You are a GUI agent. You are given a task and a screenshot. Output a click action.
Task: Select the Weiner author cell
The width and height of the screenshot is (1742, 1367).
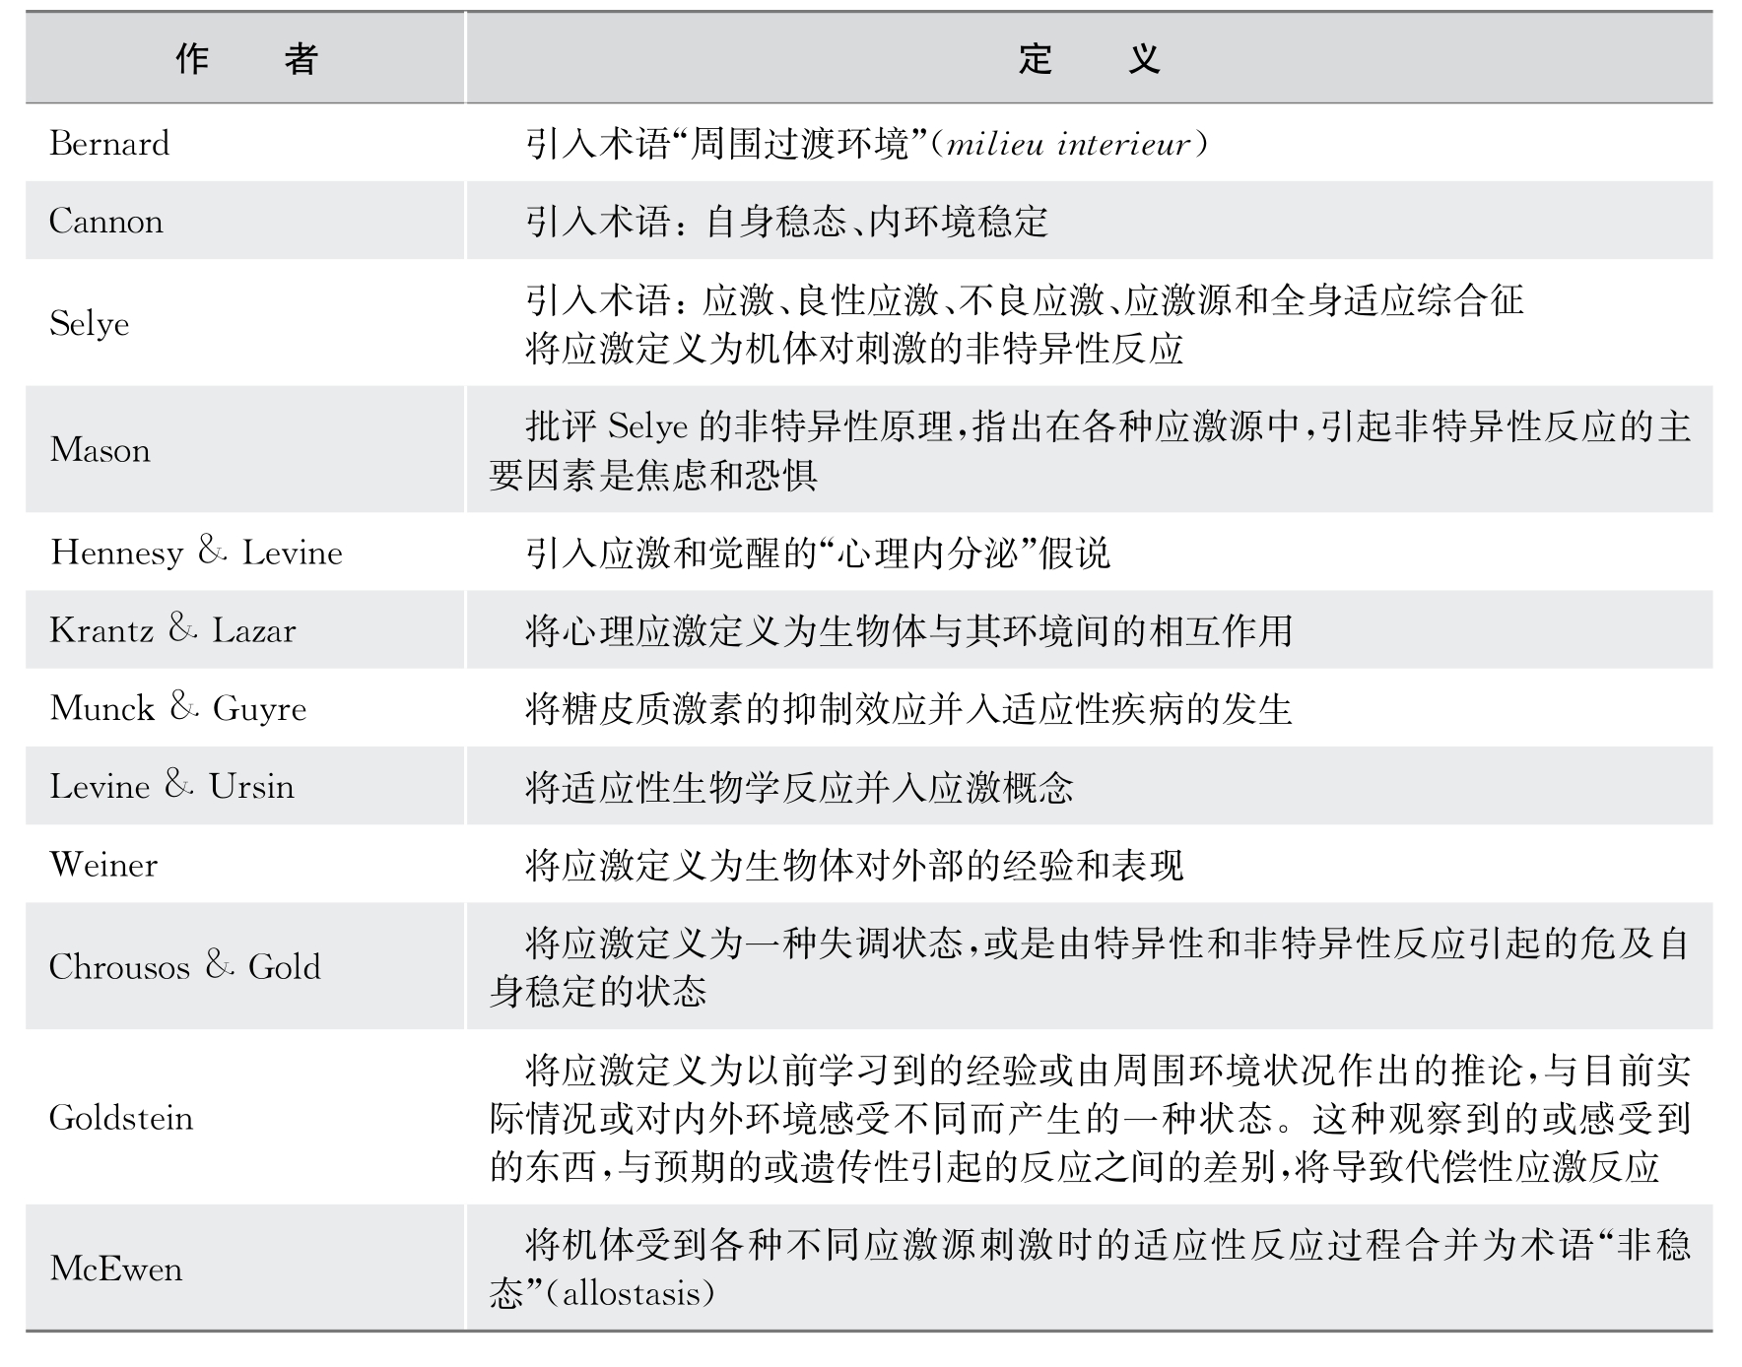point(103,865)
